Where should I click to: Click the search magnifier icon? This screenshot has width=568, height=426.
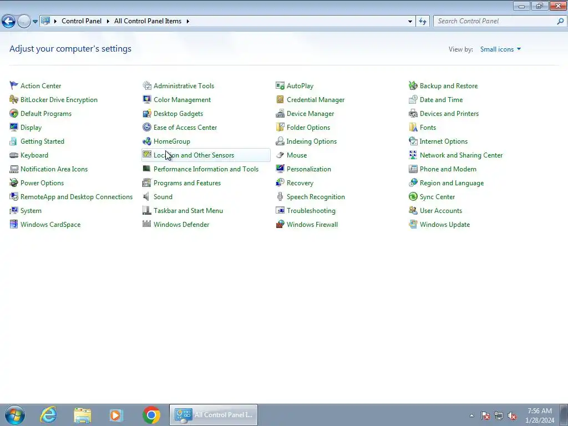560,21
